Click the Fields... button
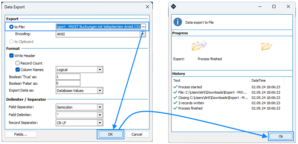The width and height of the screenshot is (298, 144). pyautogui.click(x=21, y=134)
